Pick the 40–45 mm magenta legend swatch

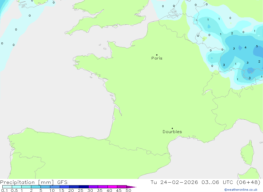click(x=112, y=187)
